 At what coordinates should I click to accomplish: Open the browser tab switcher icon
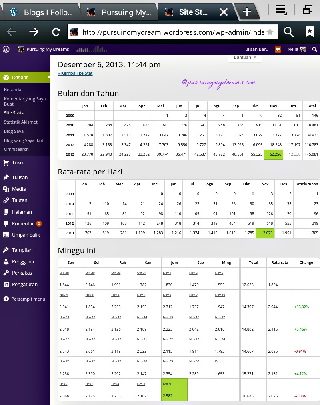(x=307, y=10)
